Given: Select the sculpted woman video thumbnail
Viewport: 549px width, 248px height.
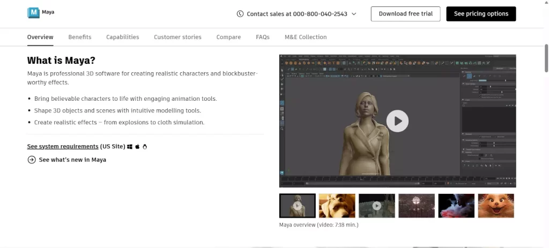Looking at the screenshot, I should point(297,206).
